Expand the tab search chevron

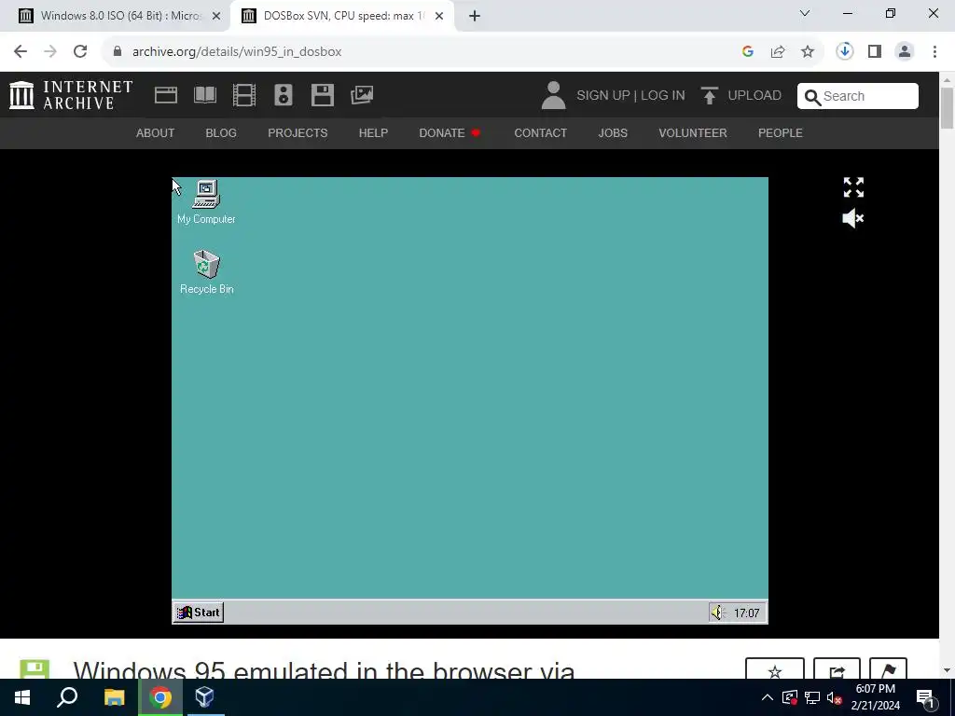(805, 13)
